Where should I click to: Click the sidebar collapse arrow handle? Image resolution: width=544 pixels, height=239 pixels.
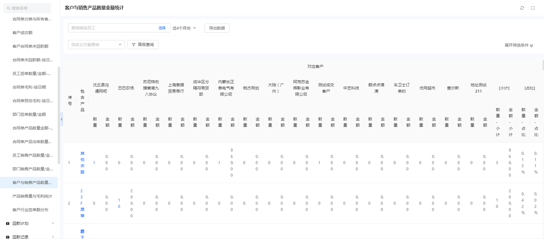[61, 119]
